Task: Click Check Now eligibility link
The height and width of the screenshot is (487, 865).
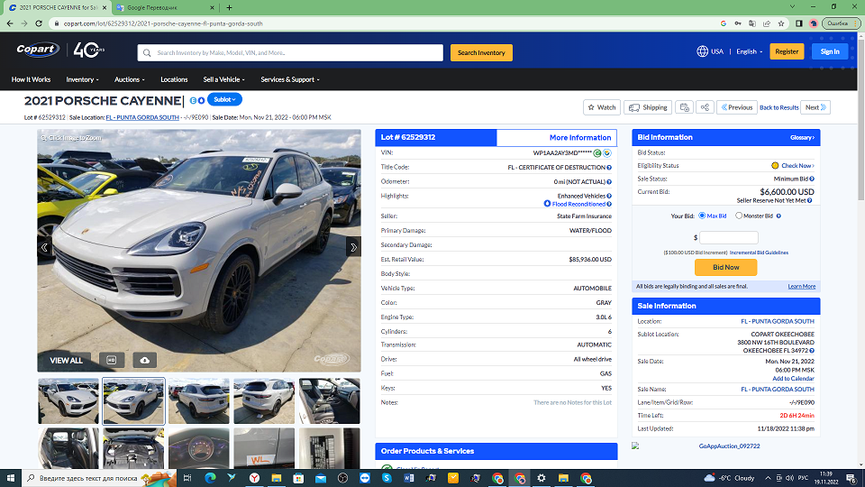Action: pos(797,166)
